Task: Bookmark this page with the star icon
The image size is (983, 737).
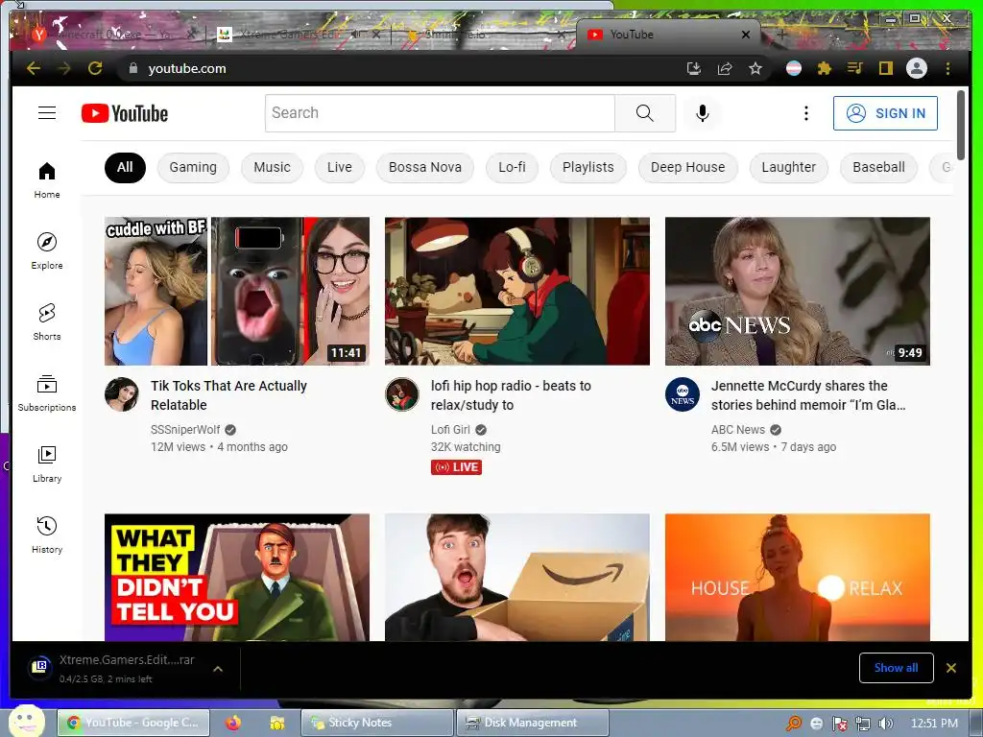Action: pyautogui.click(x=755, y=68)
